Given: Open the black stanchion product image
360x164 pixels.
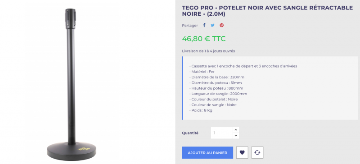Looking at the screenshot, I should point(72,85).
